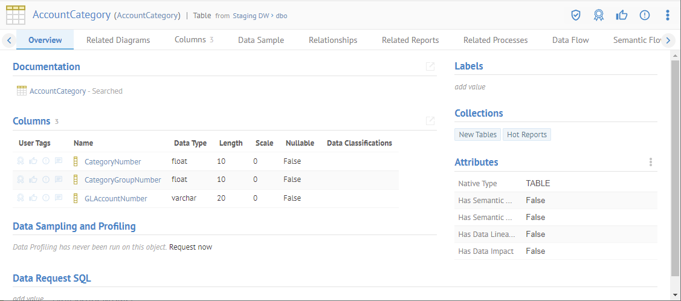Open the Columns section expand icon
The width and height of the screenshot is (681, 301).
(x=430, y=121)
